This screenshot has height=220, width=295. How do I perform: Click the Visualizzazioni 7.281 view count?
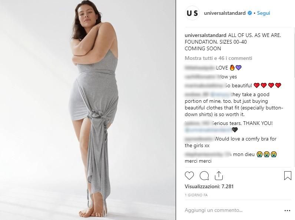tap(209, 186)
